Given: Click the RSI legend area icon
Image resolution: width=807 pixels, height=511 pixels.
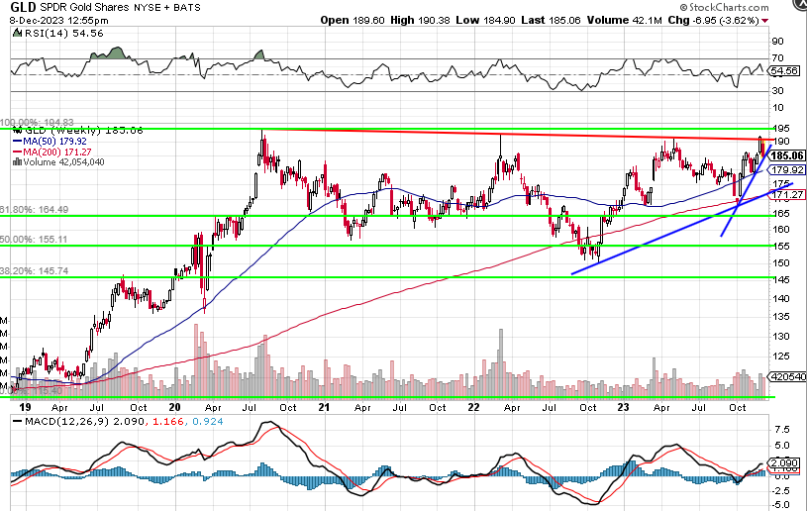Looking at the screenshot, I should [17, 33].
